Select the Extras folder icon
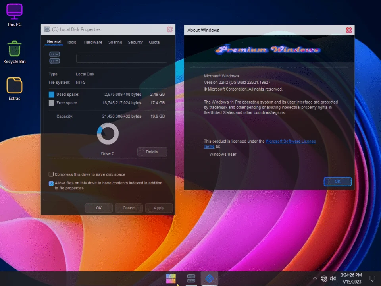 (14, 89)
